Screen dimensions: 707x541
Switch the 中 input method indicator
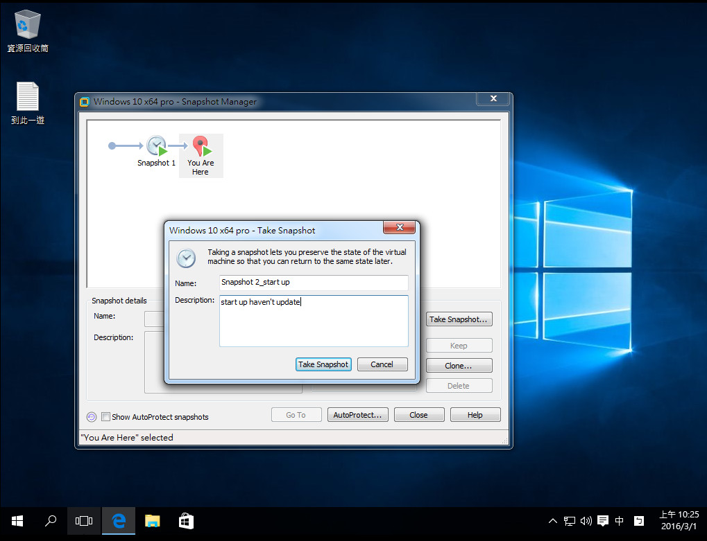click(x=620, y=521)
